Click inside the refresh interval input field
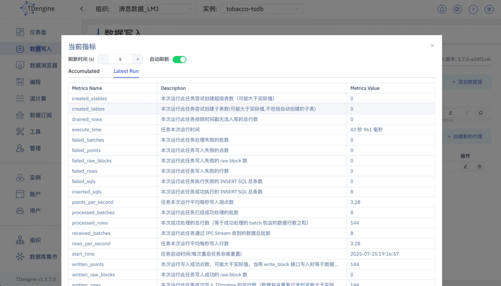Image resolution: width=501 pixels, height=286 pixels. (x=120, y=59)
